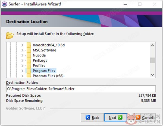Click the 537,784 KB required space value

tap(147, 96)
